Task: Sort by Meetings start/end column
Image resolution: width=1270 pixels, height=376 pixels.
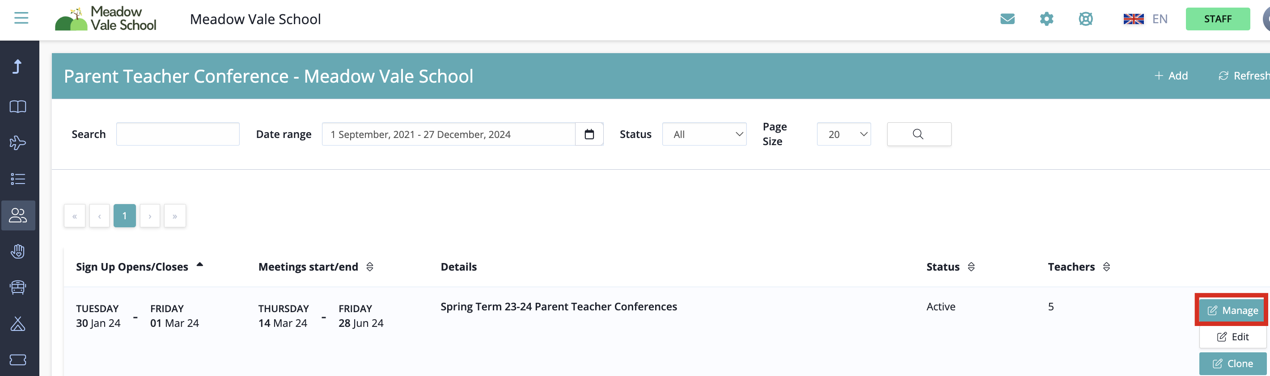Action: pyautogui.click(x=370, y=267)
